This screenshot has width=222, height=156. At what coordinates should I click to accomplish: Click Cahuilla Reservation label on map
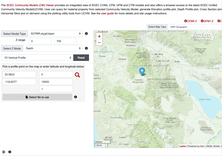click(x=138, y=81)
